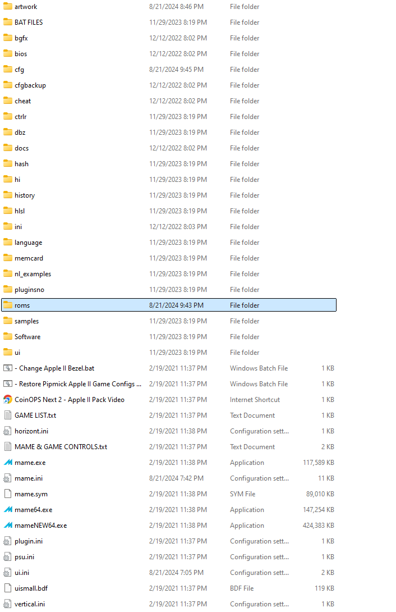The width and height of the screenshot is (396, 612).
Task: Click the mameNEW64.exe file name
Action: click(41, 526)
